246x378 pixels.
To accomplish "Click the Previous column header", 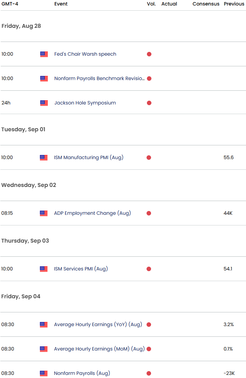I will (x=234, y=4).
